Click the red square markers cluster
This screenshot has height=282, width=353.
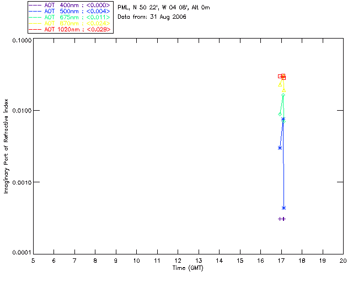point(282,77)
